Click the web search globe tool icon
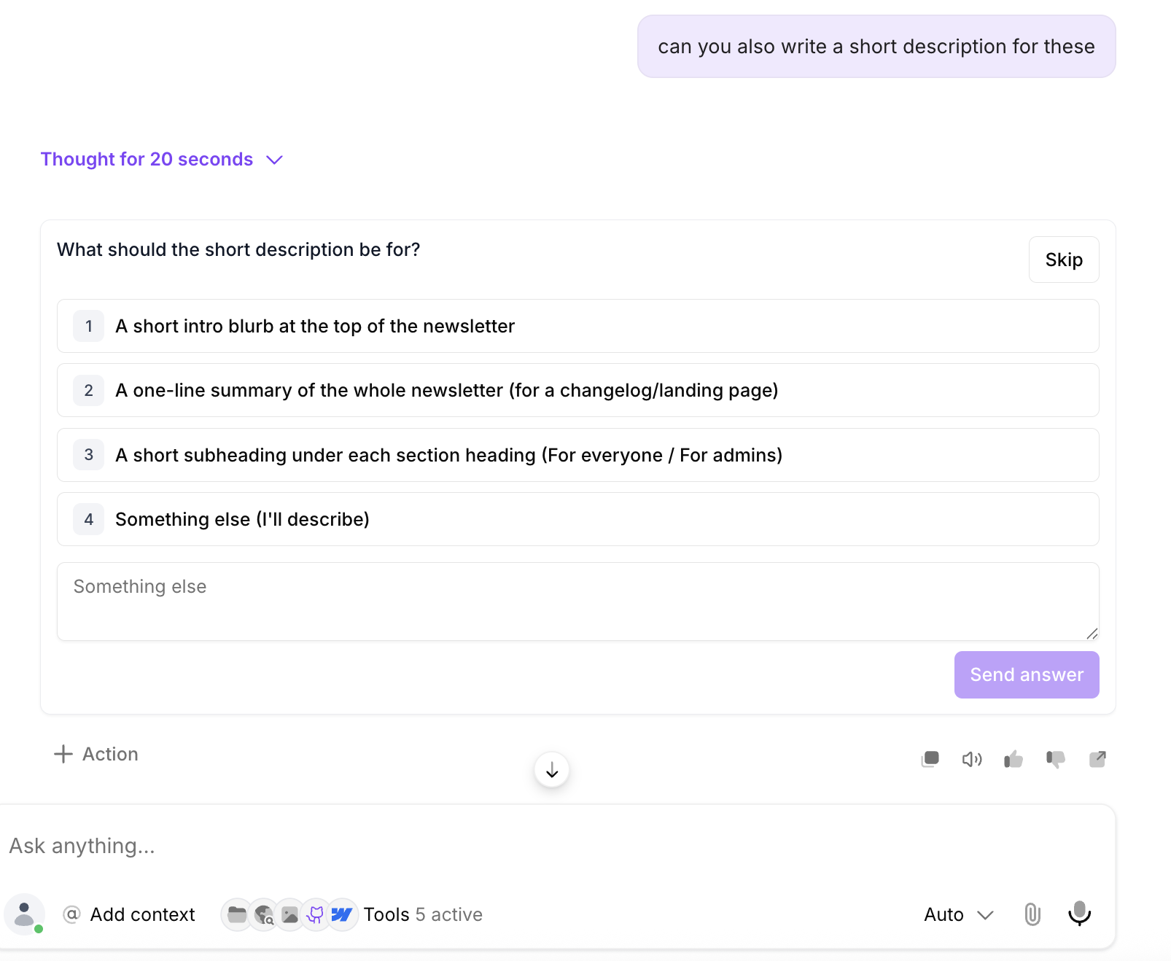Screen dimensions: 1171x961 click(x=264, y=914)
